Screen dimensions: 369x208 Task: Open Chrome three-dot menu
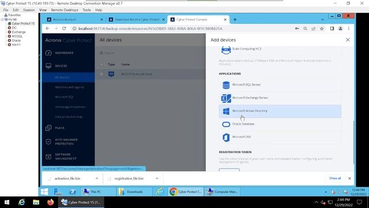pyautogui.click(x=348, y=28)
